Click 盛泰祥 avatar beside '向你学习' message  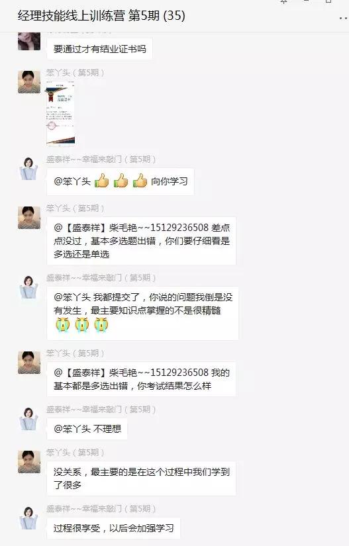29,169
